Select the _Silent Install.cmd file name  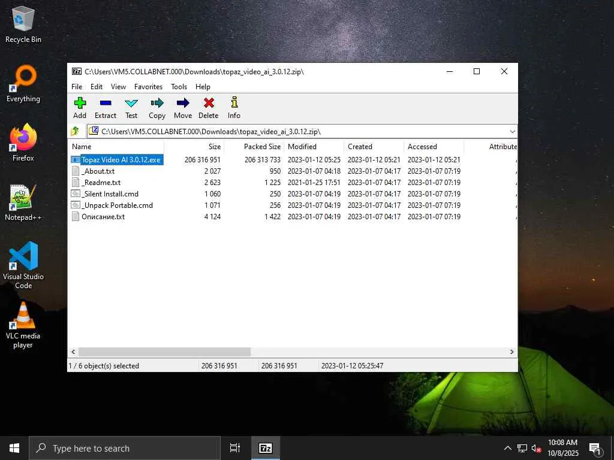(x=110, y=193)
